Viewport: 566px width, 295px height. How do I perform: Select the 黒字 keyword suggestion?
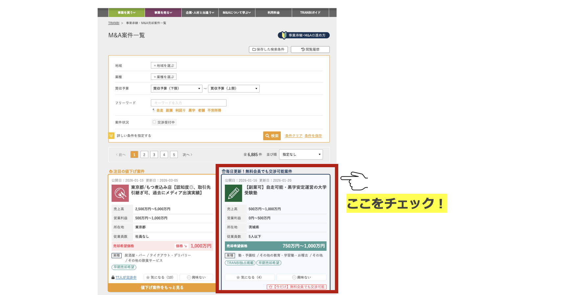(192, 110)
